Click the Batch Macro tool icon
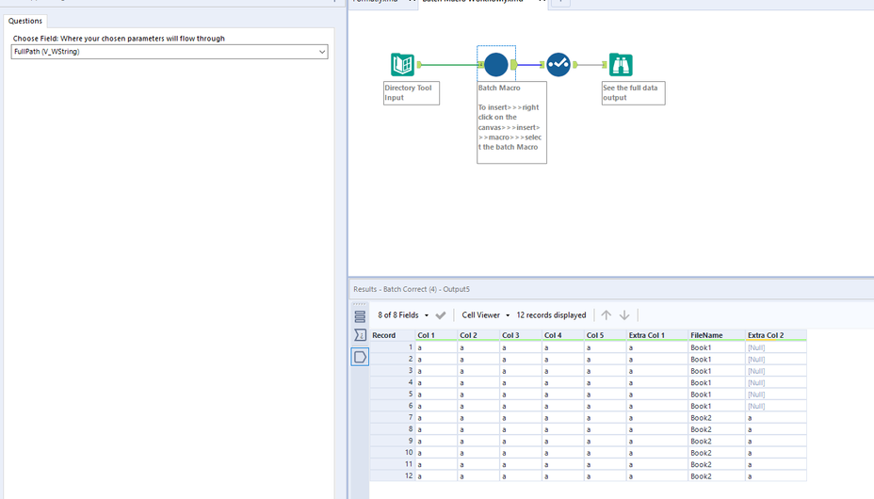This screenshot has width=874, height=499. pyautogui.click(x=496, y=64)
